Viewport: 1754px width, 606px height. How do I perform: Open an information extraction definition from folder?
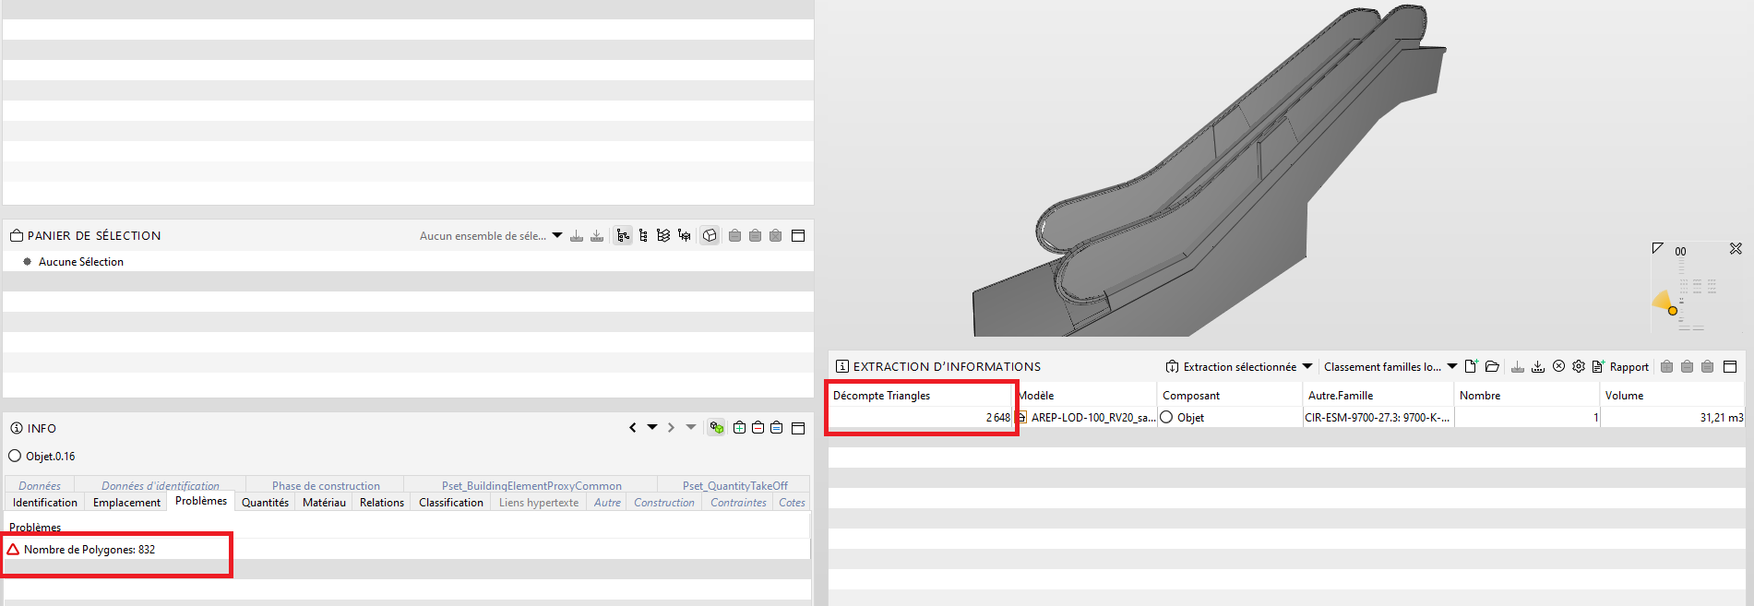[x=1492, y=366]
